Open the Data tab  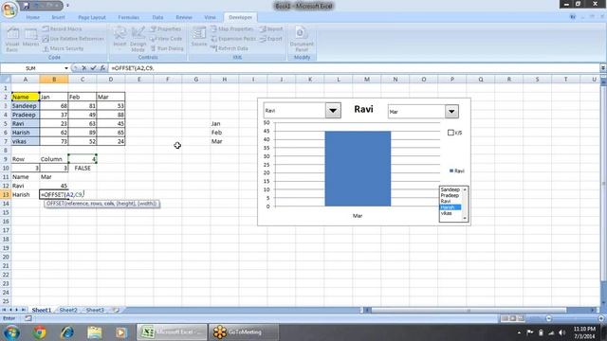point(157,17)
